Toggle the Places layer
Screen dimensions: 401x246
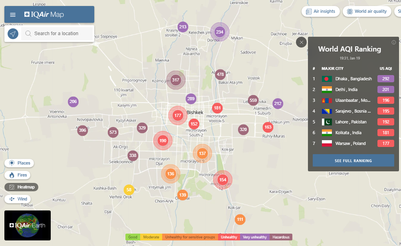pos(20,163)
